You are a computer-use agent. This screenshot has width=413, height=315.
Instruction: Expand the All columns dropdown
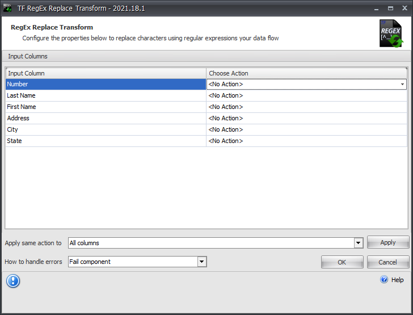[358, 243]
